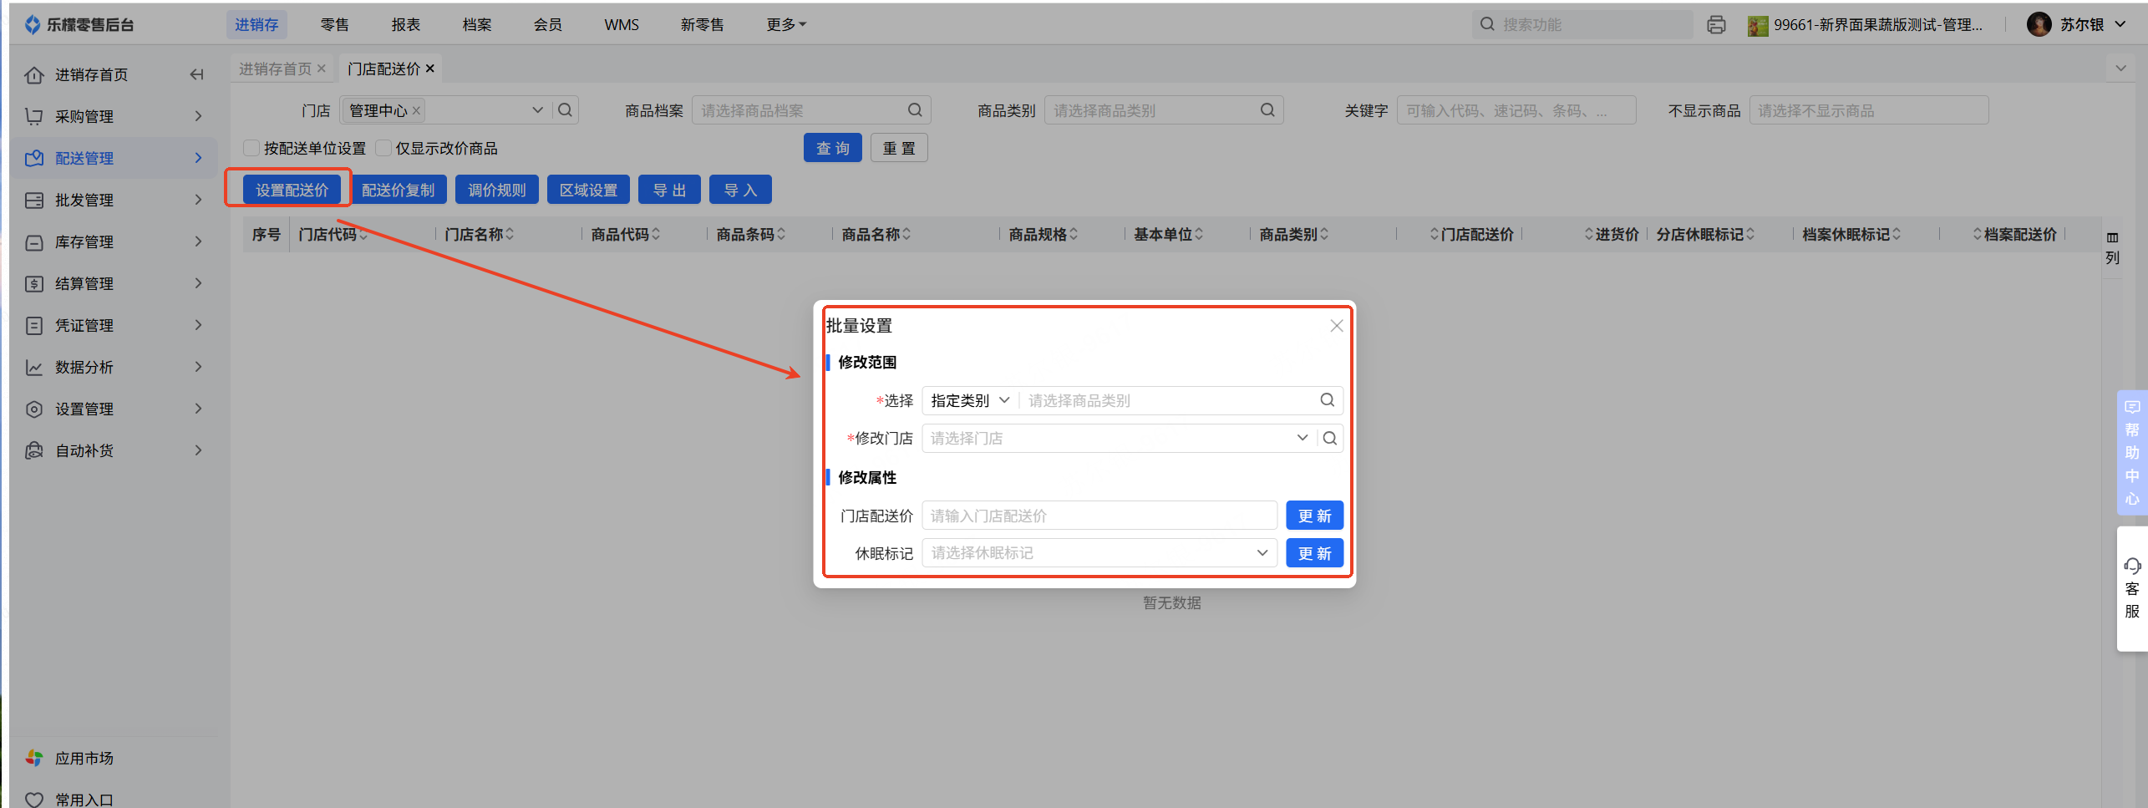Expand the 库存管理 sidebar chevron
Screen dimensions: 2148x808
tap(198, 242)
